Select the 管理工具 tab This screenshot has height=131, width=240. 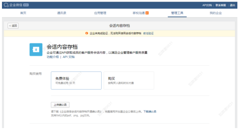coord(177,13)
